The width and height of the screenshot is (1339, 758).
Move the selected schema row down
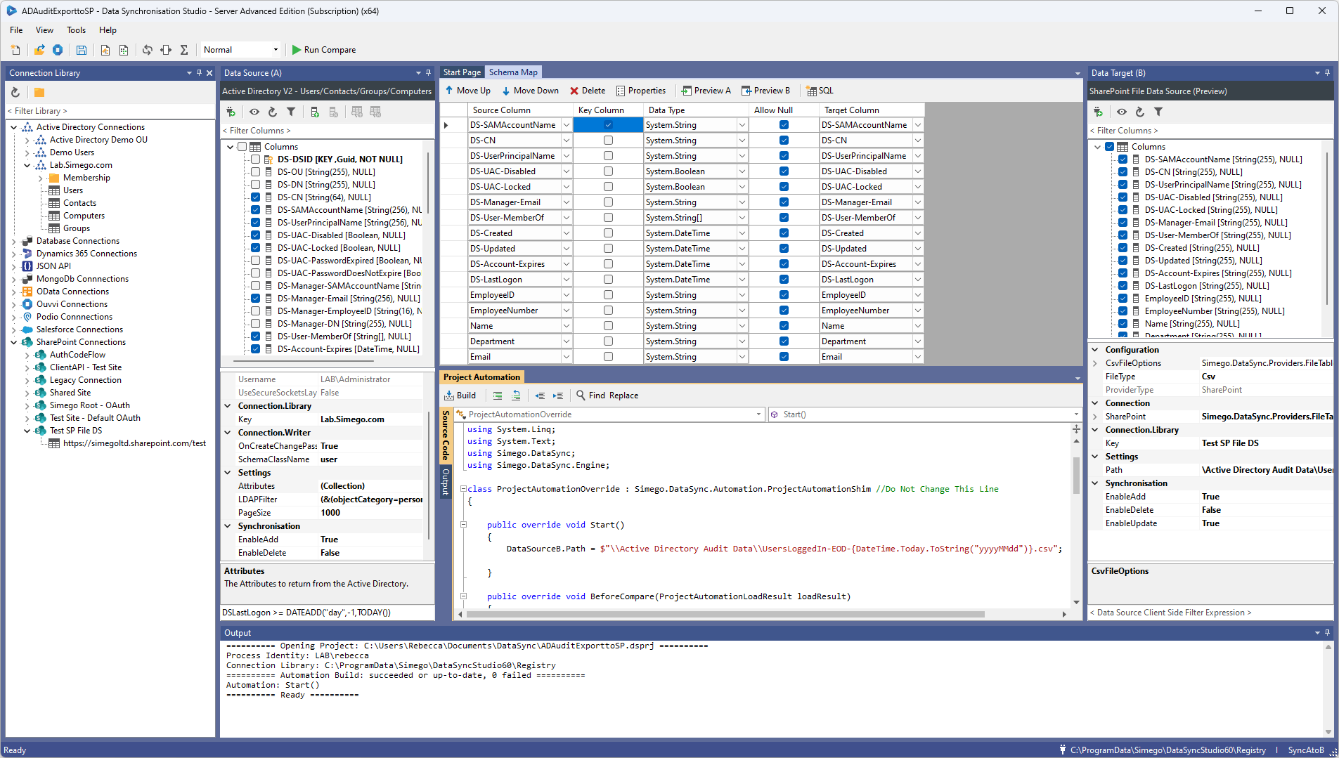click(x=531, y=91)
